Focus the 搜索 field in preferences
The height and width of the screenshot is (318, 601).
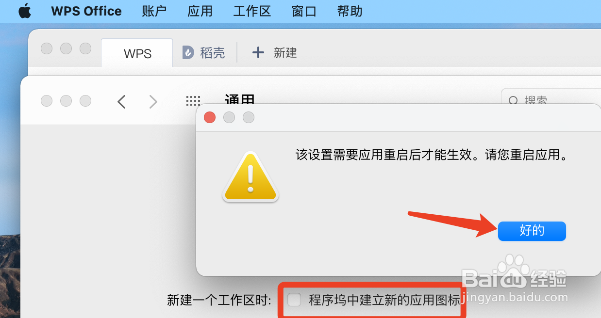click(x=551, y=101)
